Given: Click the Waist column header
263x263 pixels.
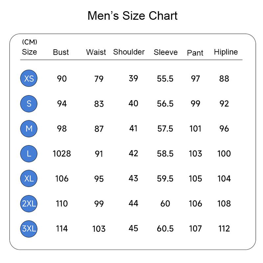Looking at the screenshot, I should click(x=96, y=52).
